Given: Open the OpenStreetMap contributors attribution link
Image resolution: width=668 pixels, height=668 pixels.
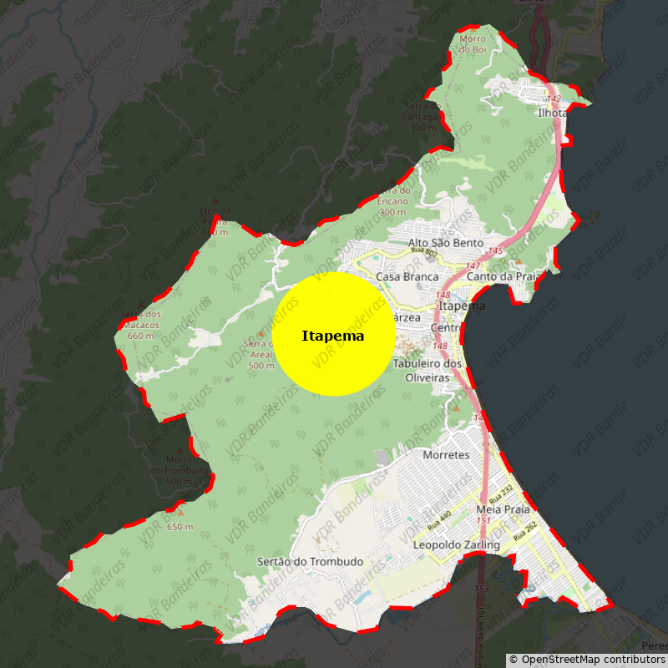Looking at the screenshot, I should click(587, 660).
